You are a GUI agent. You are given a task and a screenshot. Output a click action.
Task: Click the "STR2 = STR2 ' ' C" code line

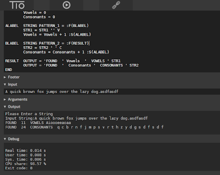point(42,47)
